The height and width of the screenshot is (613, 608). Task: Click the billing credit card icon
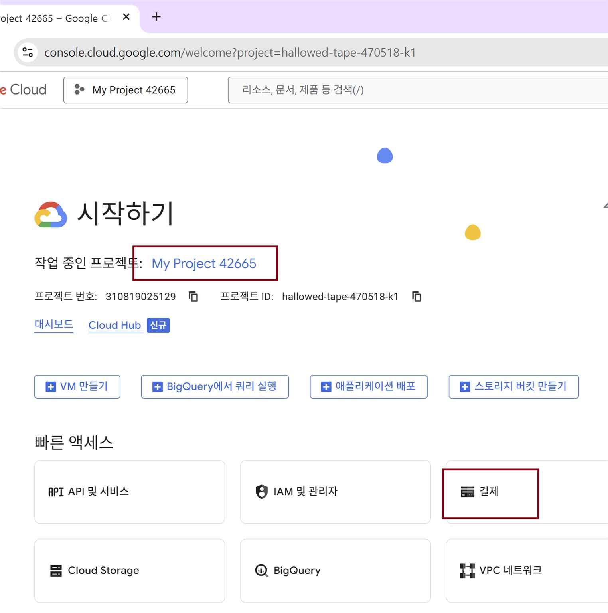467,492
